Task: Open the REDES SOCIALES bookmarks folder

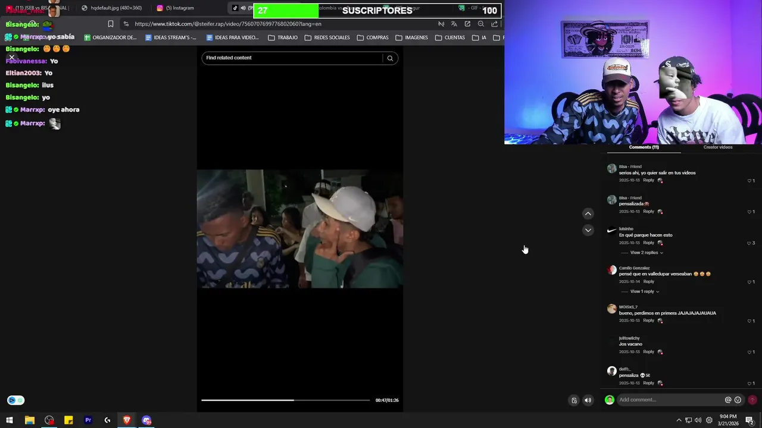Action: click(327, 37)
